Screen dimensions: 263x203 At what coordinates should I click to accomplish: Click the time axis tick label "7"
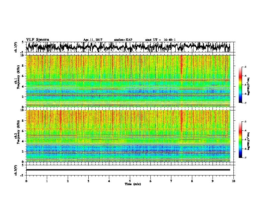pyautogui.click(x=171, y=181)
